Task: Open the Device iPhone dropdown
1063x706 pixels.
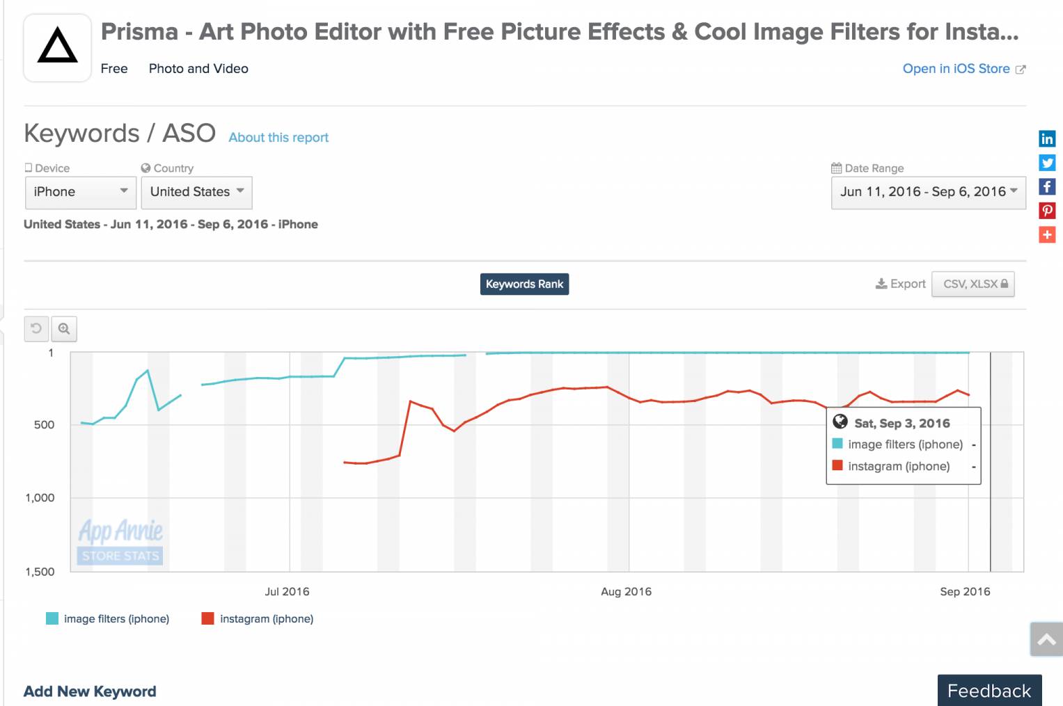Action: (80, 192)
